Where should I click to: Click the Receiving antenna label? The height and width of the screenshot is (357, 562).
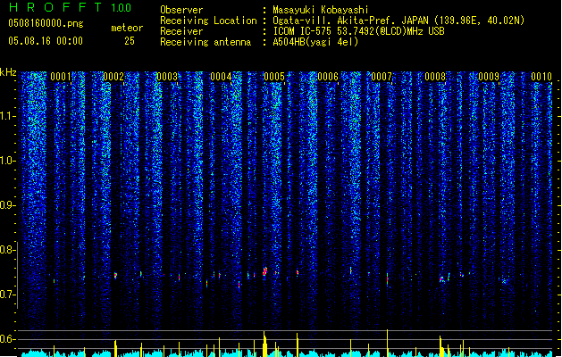206,42
